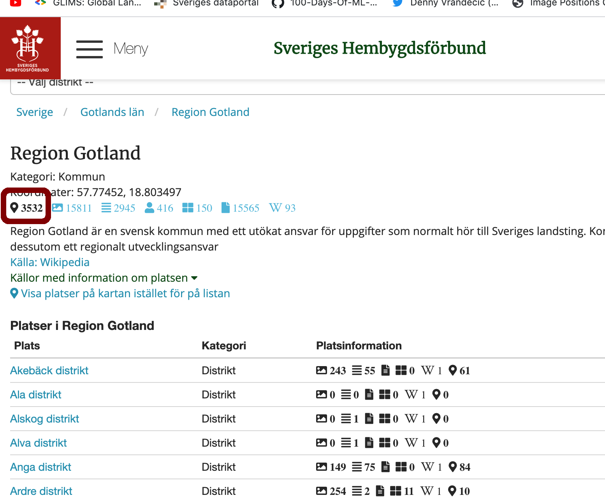605x498 pixels.
Task: Click the Wikipedia W icon in Ala distrikt row
Action: [411, 395]
